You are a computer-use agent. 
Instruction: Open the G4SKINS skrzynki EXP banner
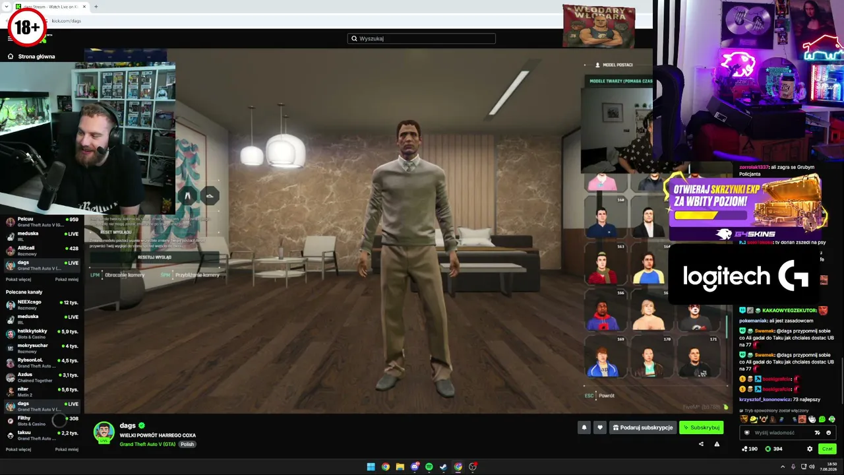pos(746,209)
